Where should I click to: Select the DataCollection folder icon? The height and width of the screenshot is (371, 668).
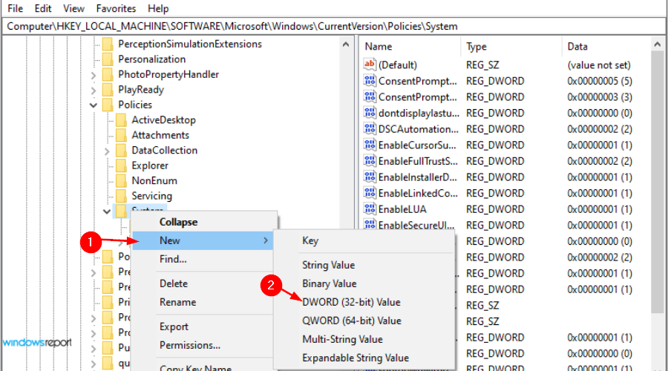click(122, 151)
